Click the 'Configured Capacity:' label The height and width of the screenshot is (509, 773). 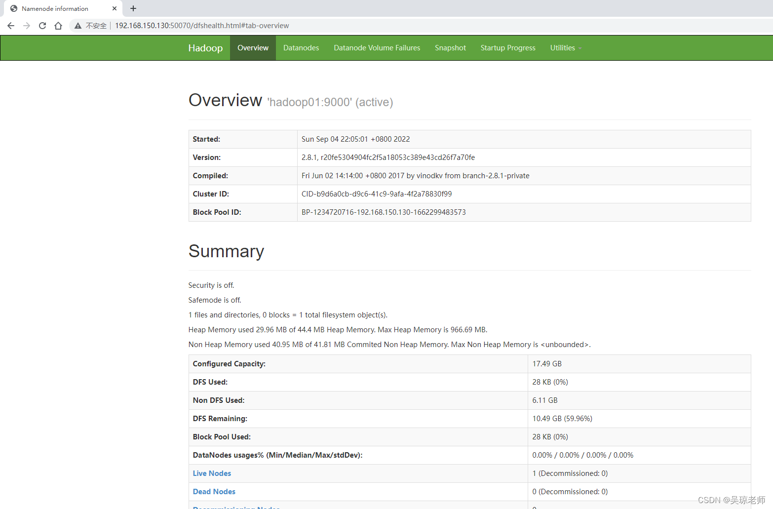[229, 364]
